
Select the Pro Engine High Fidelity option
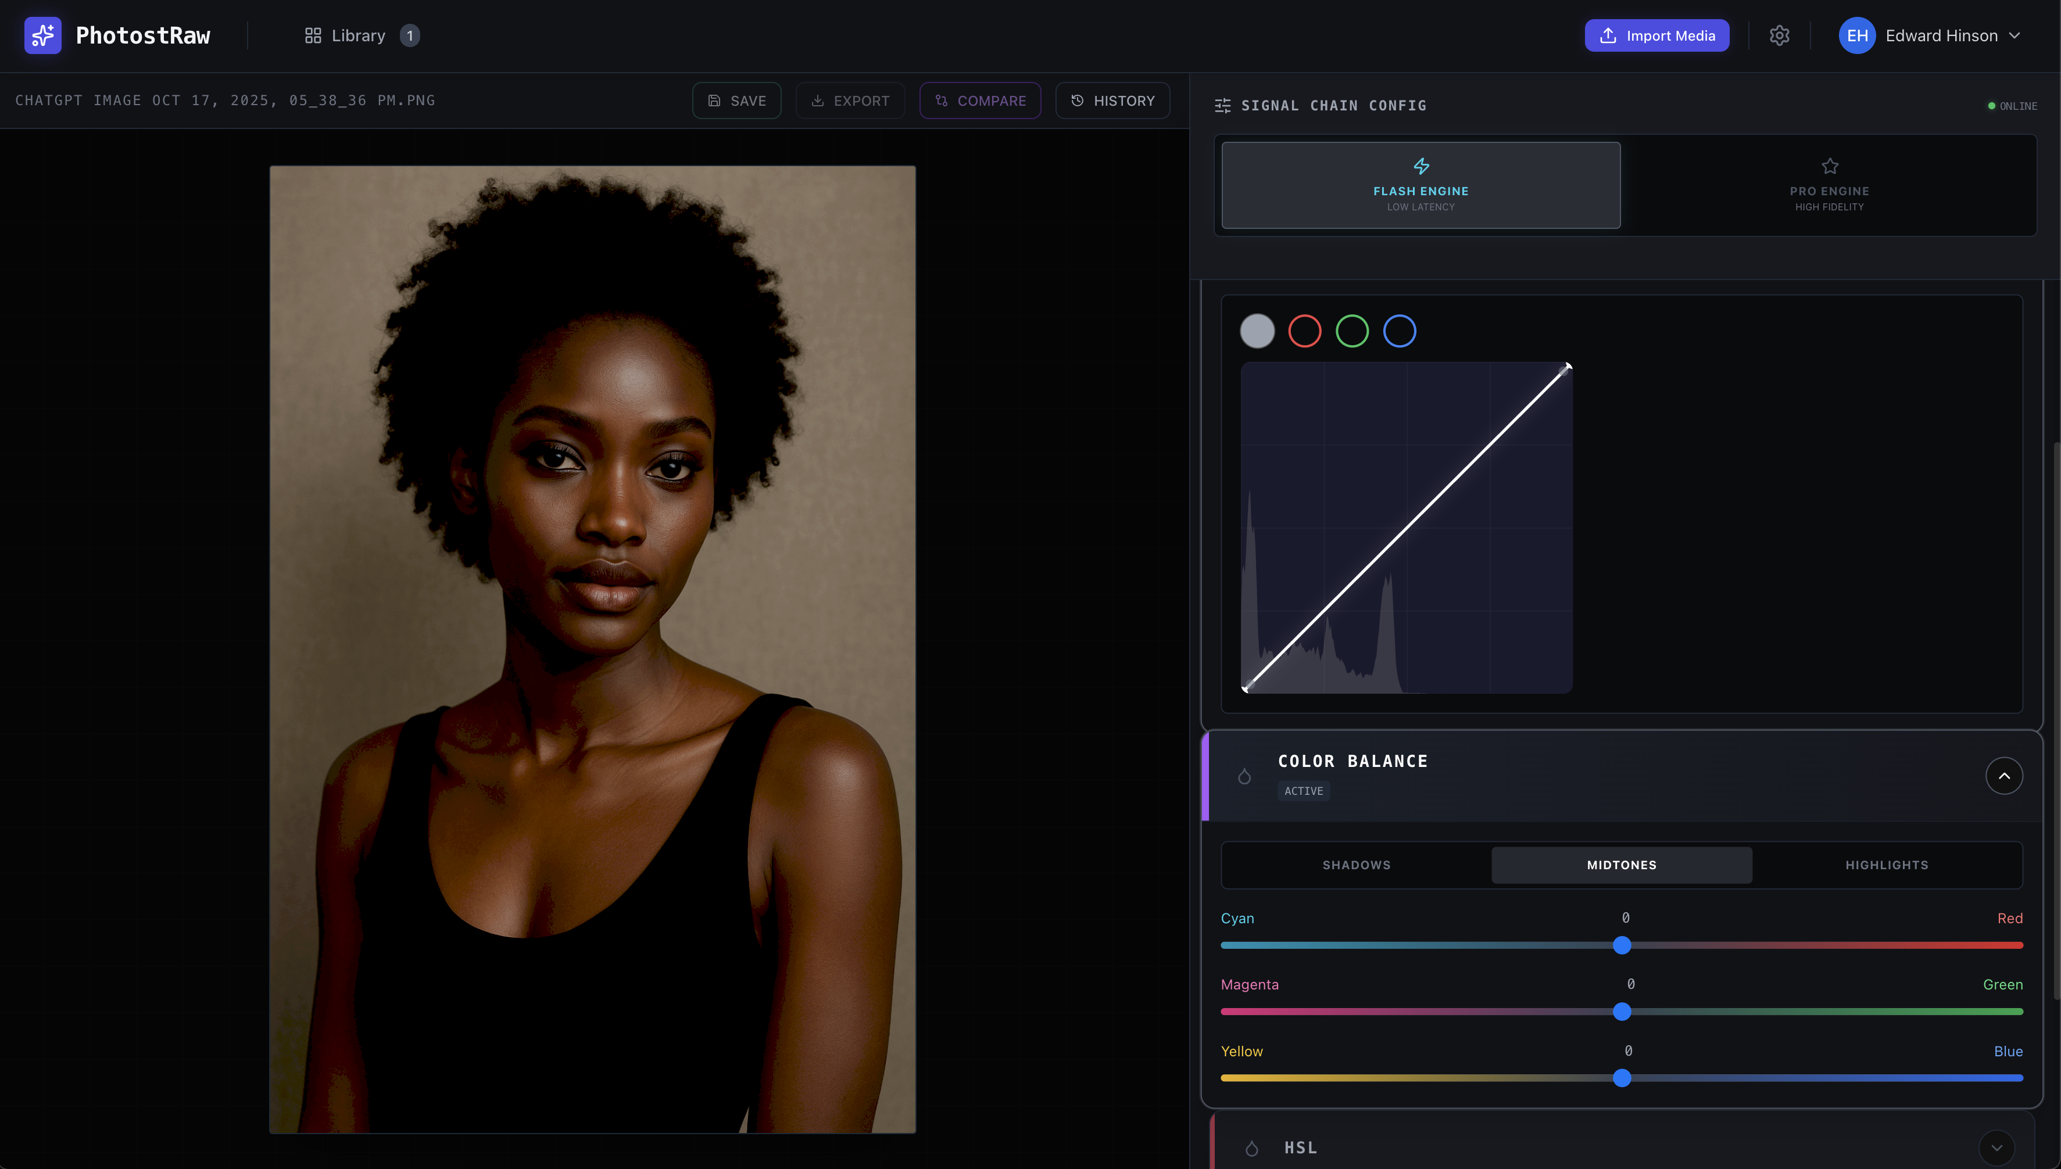pos(1829,185)
